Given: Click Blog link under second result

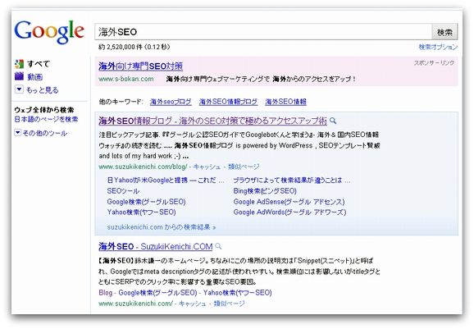Looking at the screenshot, I should tap(105, 293).
